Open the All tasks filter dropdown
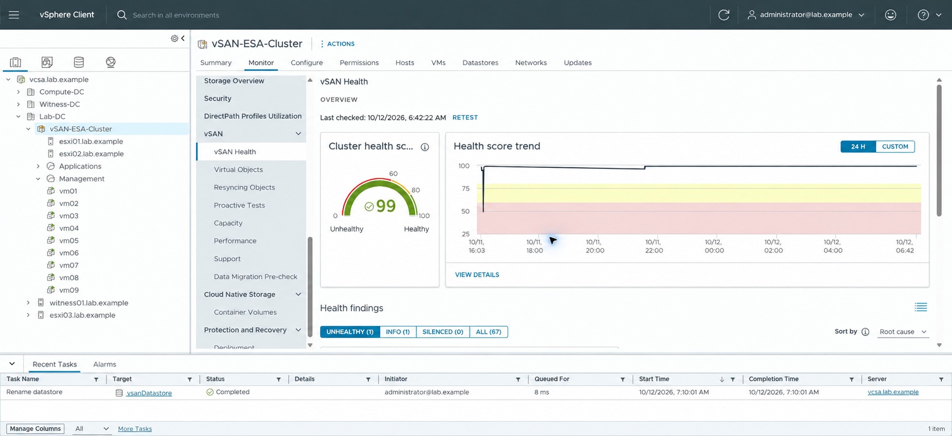 click(91, 429)
